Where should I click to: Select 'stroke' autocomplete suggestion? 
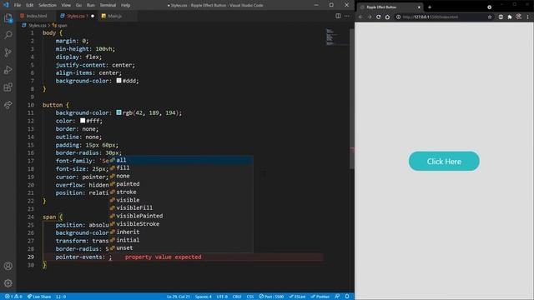[181, 192]
